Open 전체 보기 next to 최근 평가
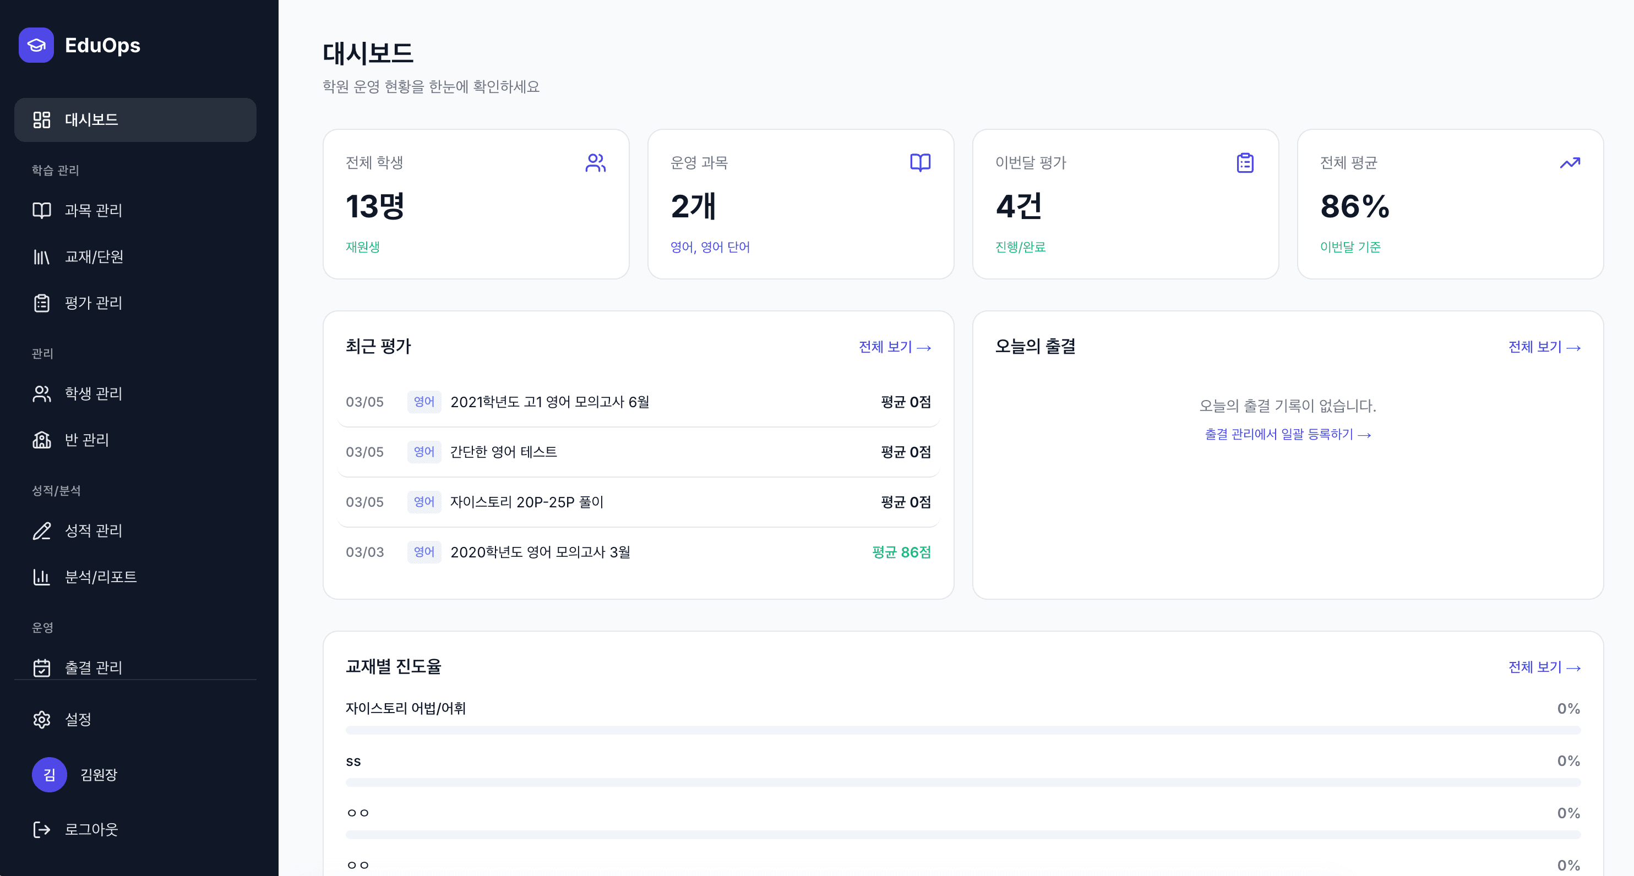 pyautogui.click(x=894, y=347)
